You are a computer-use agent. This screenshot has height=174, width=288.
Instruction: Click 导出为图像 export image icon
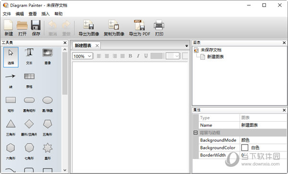pos(89,25)
